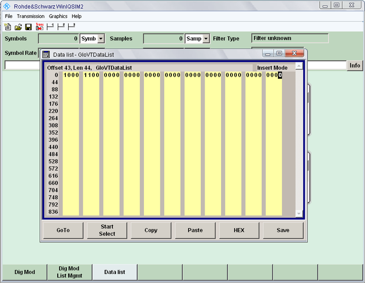The image size is (365, 283).
Task: Click the Info button
Action: click(355, 66)
